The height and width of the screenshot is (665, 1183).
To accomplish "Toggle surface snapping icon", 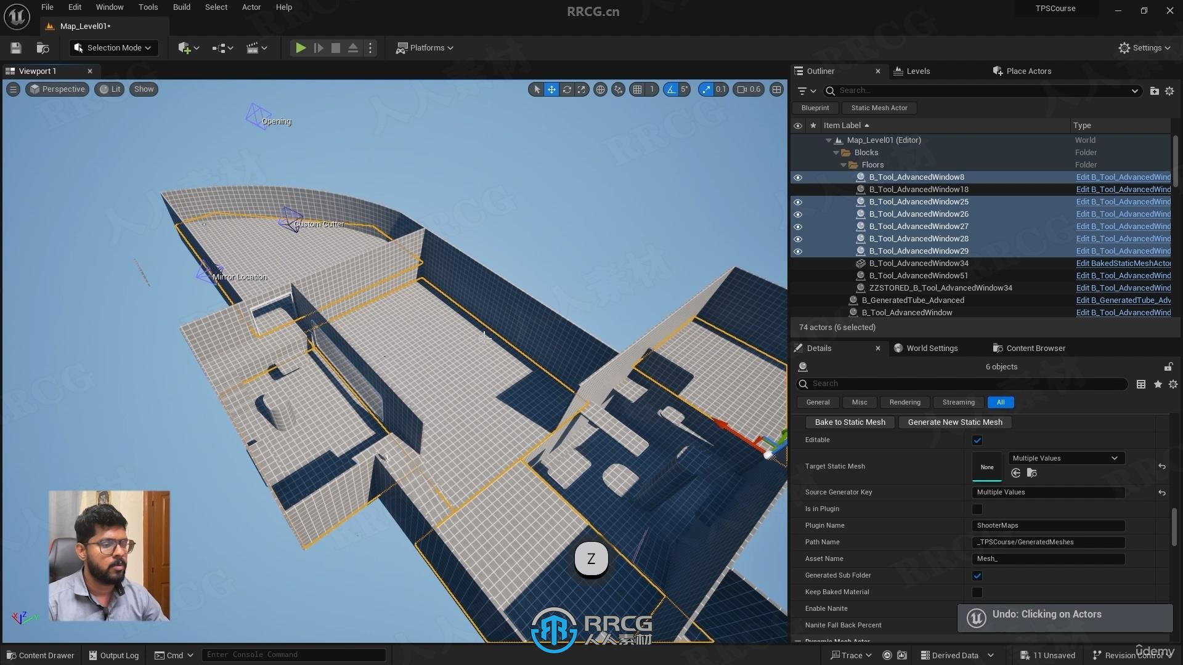I will [619, 89].
